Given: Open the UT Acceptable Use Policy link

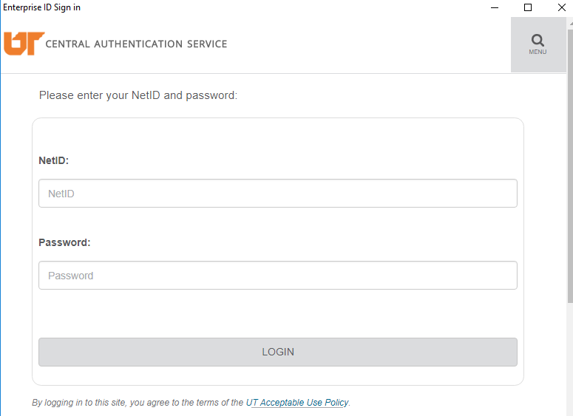Looking at the screenshot, I should 299,403.
